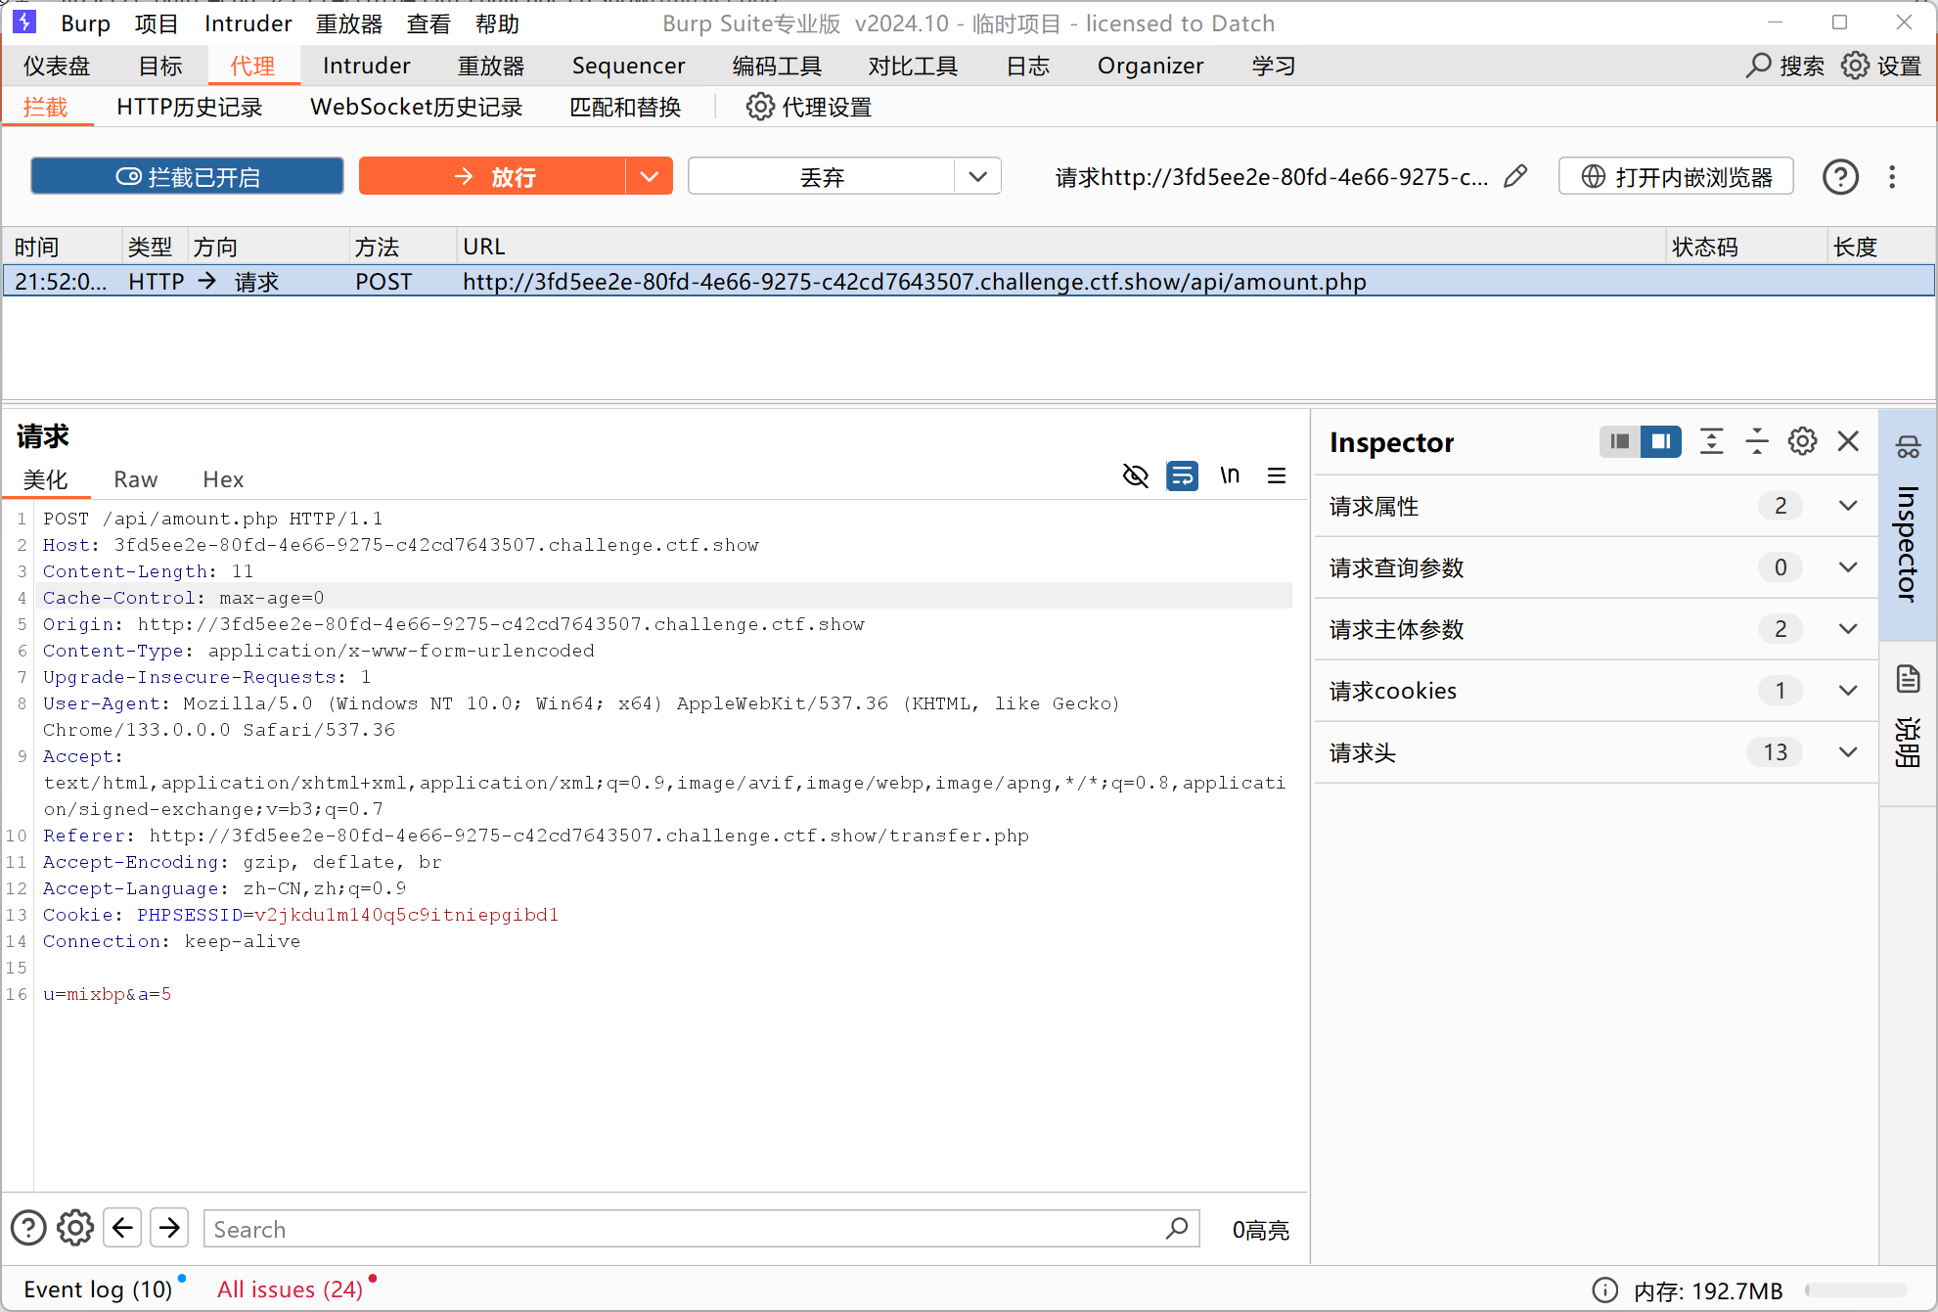Open the 丢弃 drop dropdown arrow
This screenshot has width=1938, height=1312.
pos(977,177)
